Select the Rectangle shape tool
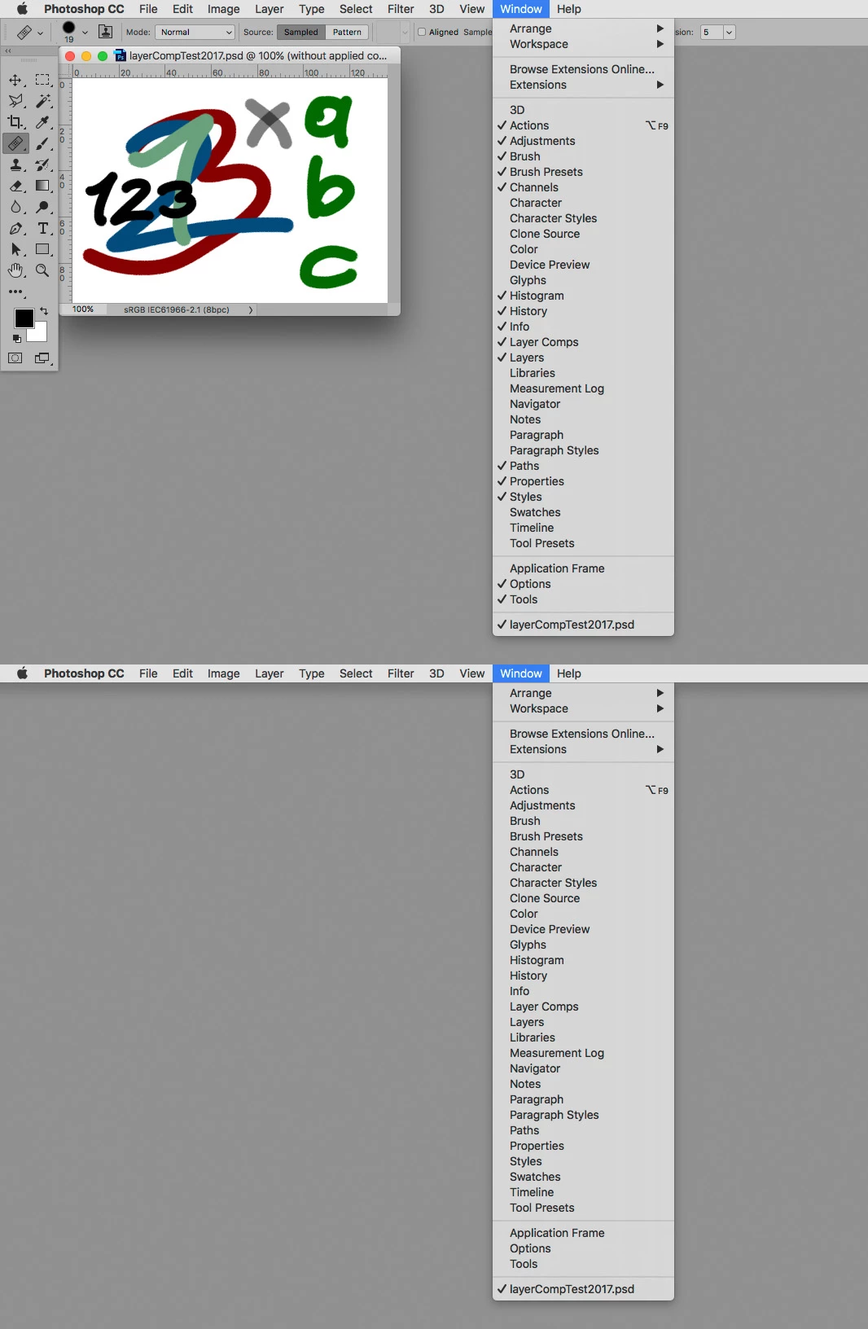The width and height of the screenshot is (868, 1329). click(42, 249)
